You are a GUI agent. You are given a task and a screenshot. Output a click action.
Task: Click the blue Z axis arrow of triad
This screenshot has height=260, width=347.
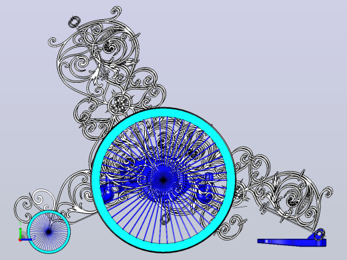point(27,239)
